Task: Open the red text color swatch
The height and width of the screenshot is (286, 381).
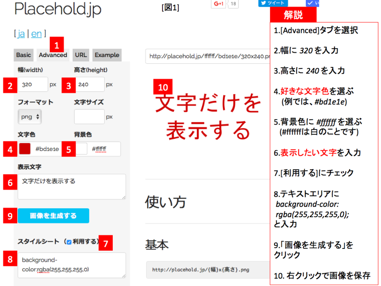Action: (x=25, y=149)
